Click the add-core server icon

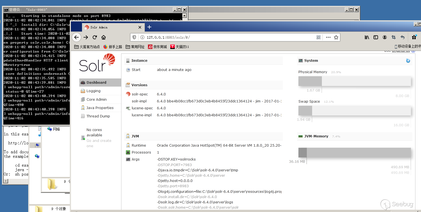tap(83, 138)
